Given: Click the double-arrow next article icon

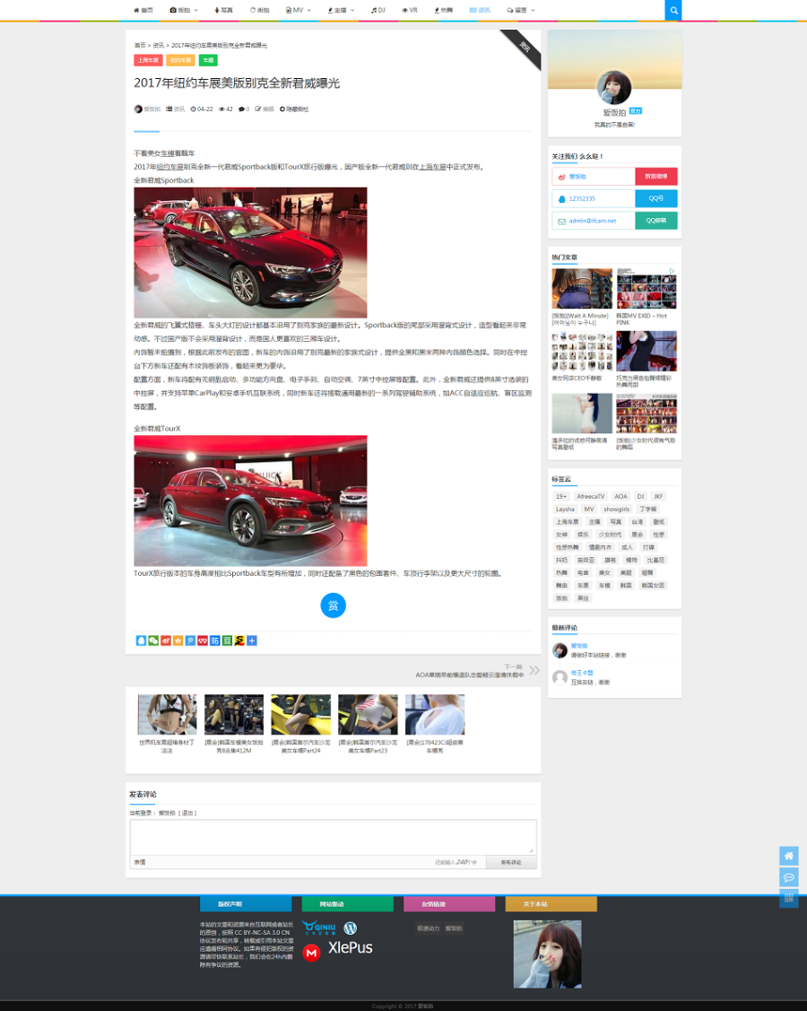Looking at the screenshot, I should [534, 670].
